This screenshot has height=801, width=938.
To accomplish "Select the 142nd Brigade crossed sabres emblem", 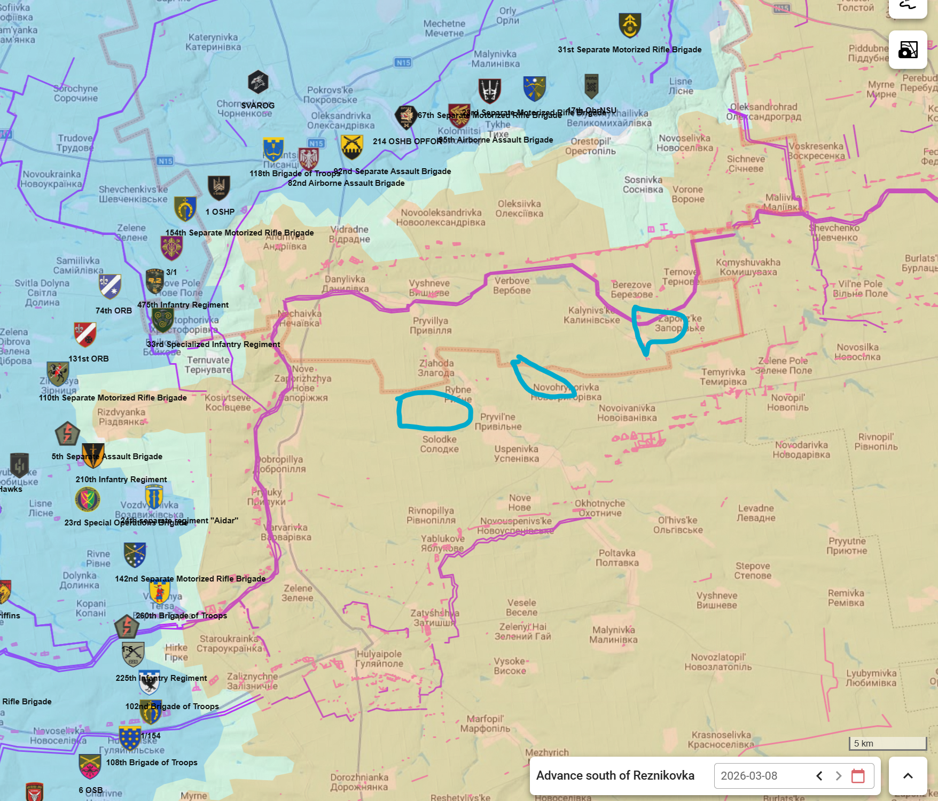I will [135, 555].
